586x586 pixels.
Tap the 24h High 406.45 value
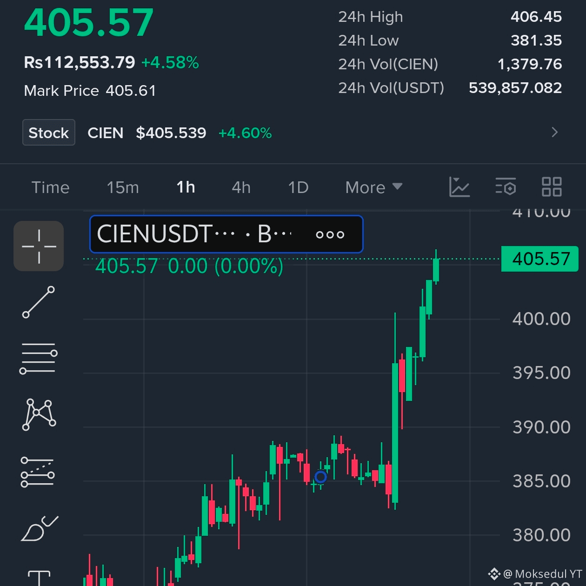[536, 17]
